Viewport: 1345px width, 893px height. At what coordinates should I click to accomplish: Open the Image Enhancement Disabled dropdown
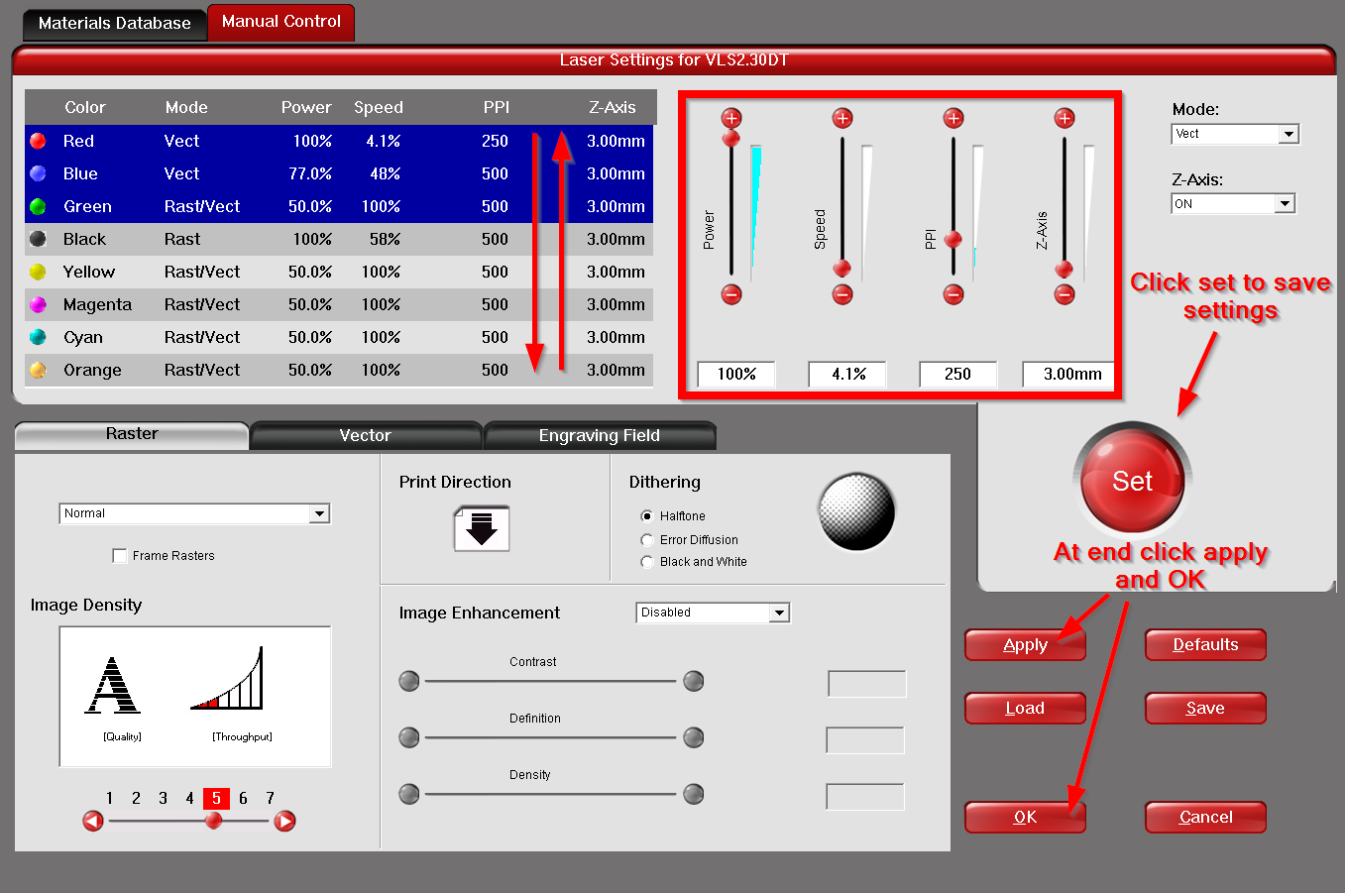[x=712, y=613]
